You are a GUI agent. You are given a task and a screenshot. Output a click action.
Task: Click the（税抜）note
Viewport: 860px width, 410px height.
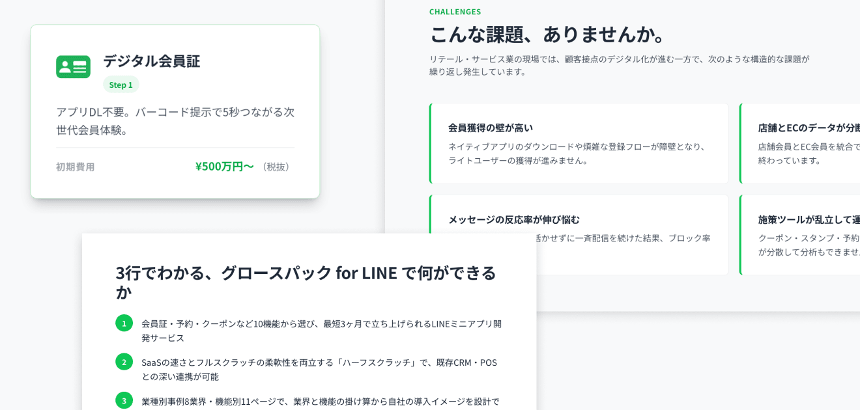276,167
